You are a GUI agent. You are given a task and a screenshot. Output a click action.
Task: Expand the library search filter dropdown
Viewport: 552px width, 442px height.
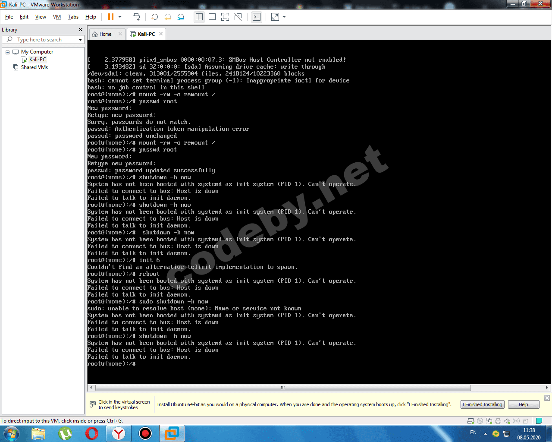[80, 40]
